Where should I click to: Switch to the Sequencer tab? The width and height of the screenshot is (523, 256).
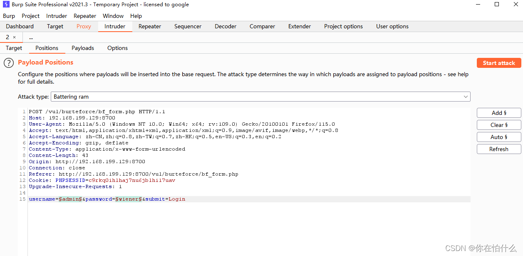point(188,26)
